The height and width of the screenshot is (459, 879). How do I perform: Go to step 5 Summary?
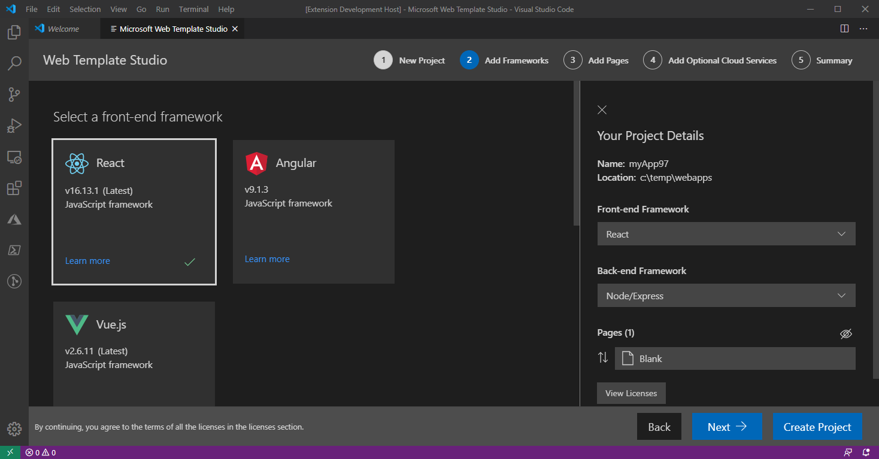(x=822, y=60)
